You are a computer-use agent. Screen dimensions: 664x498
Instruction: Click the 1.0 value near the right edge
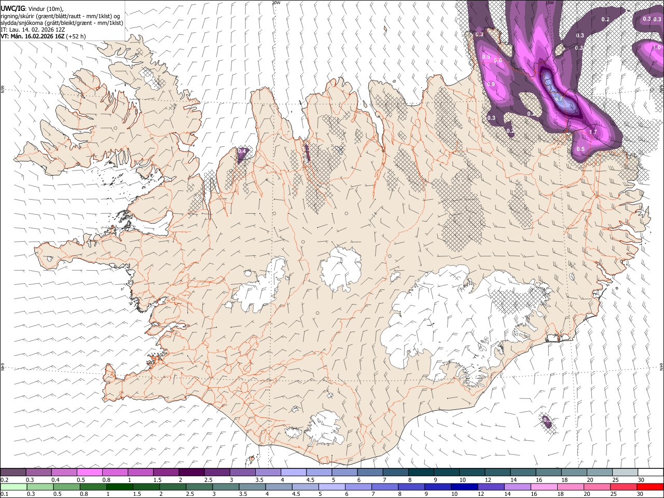pyautogui.click(x=657, y=48)
